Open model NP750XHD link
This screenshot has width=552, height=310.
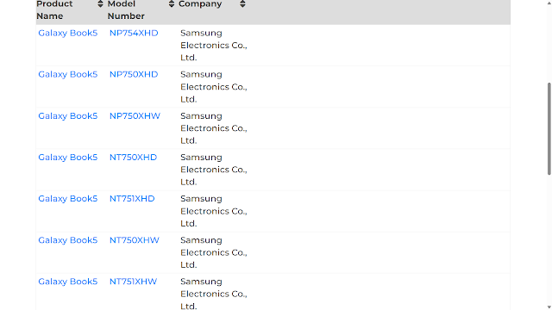[134, 75]
